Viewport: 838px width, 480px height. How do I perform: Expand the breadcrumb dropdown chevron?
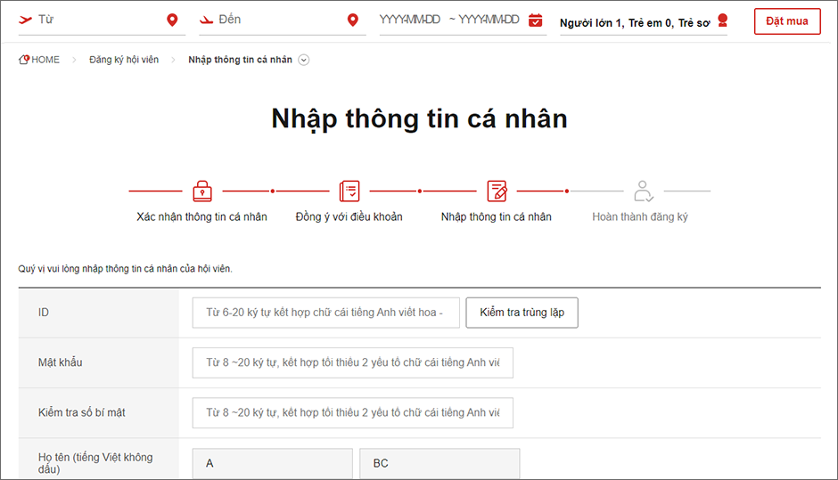click(304, 60)
